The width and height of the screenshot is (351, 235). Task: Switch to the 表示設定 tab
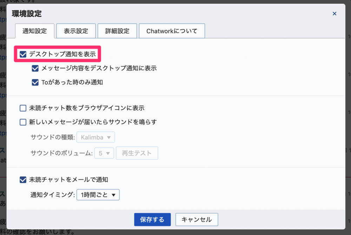[75, 31]
